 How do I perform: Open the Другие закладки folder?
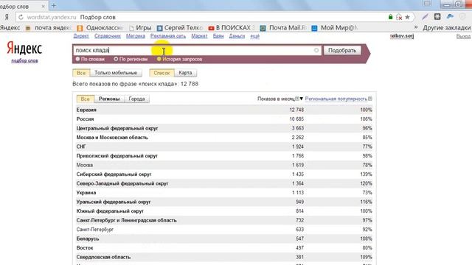pyautogui.click(x=446, y=28)
